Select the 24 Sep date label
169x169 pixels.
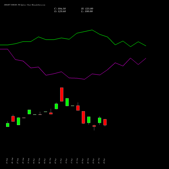click(99, 161)
